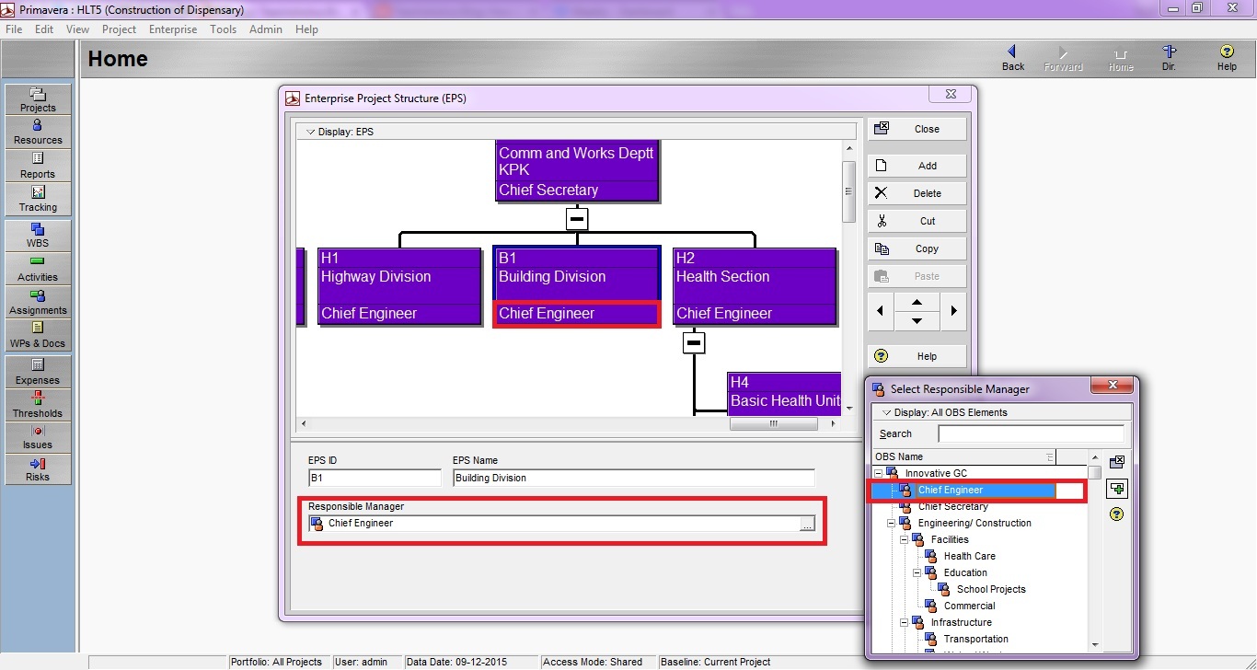This screenshot has width=1257, height=670.
Task: Click the Home toolbar icon
Action: coord(1120,55)
